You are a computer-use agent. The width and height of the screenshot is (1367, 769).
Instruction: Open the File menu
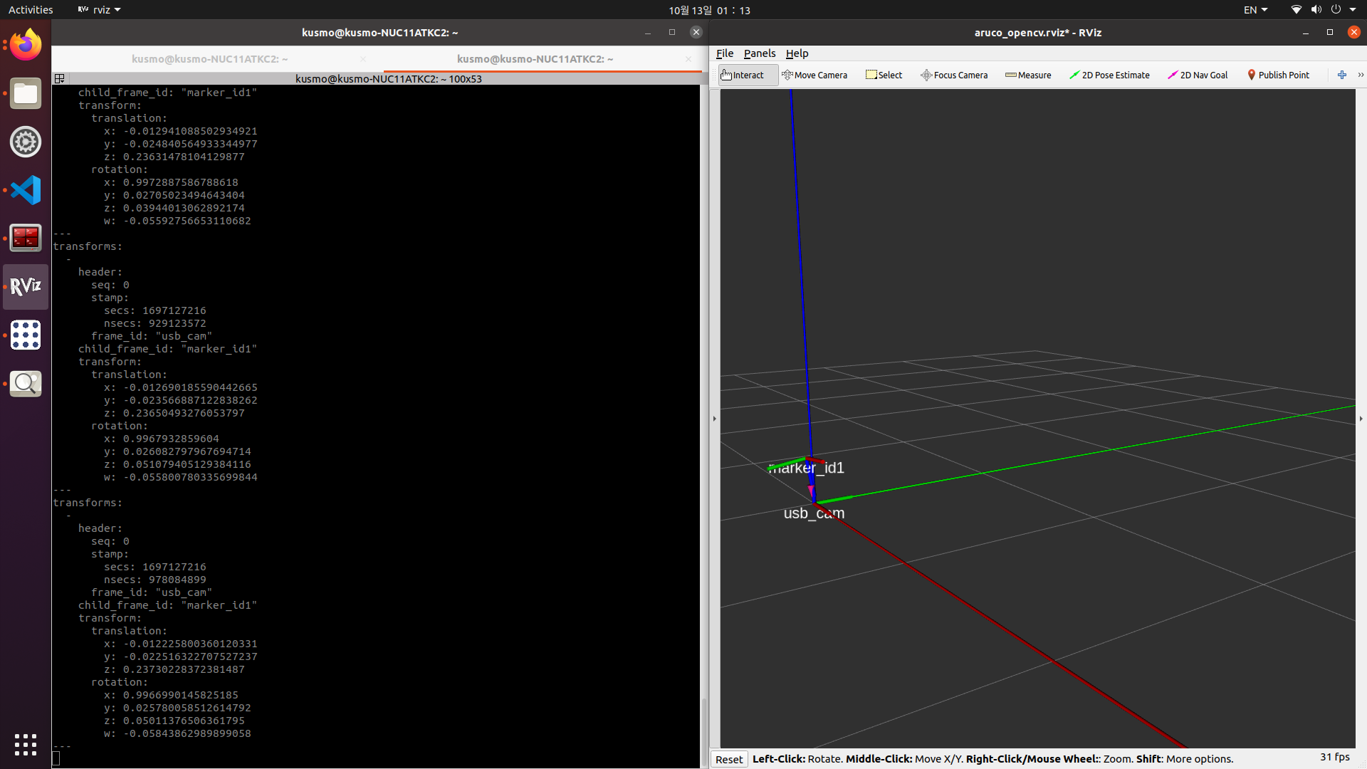(724, 53)
